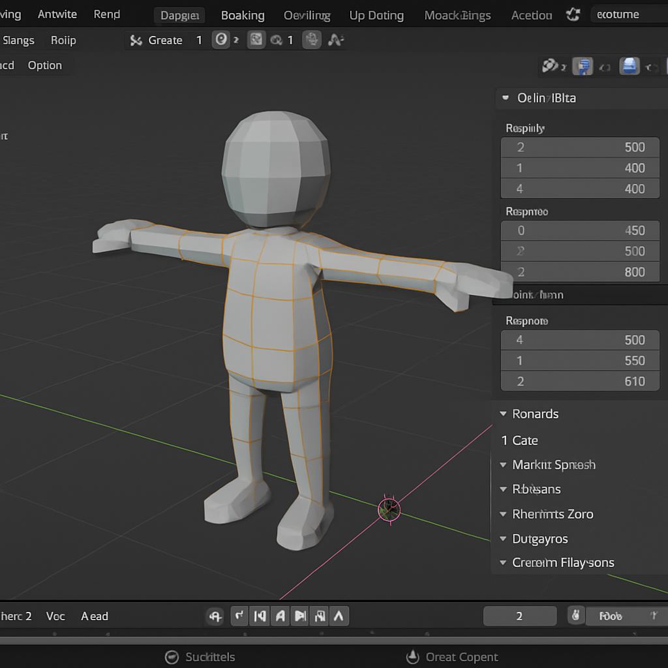This screenshot has width=668, height=668.
Task: Click the Oreat Copent status bar icon
Action: (412, 657)
